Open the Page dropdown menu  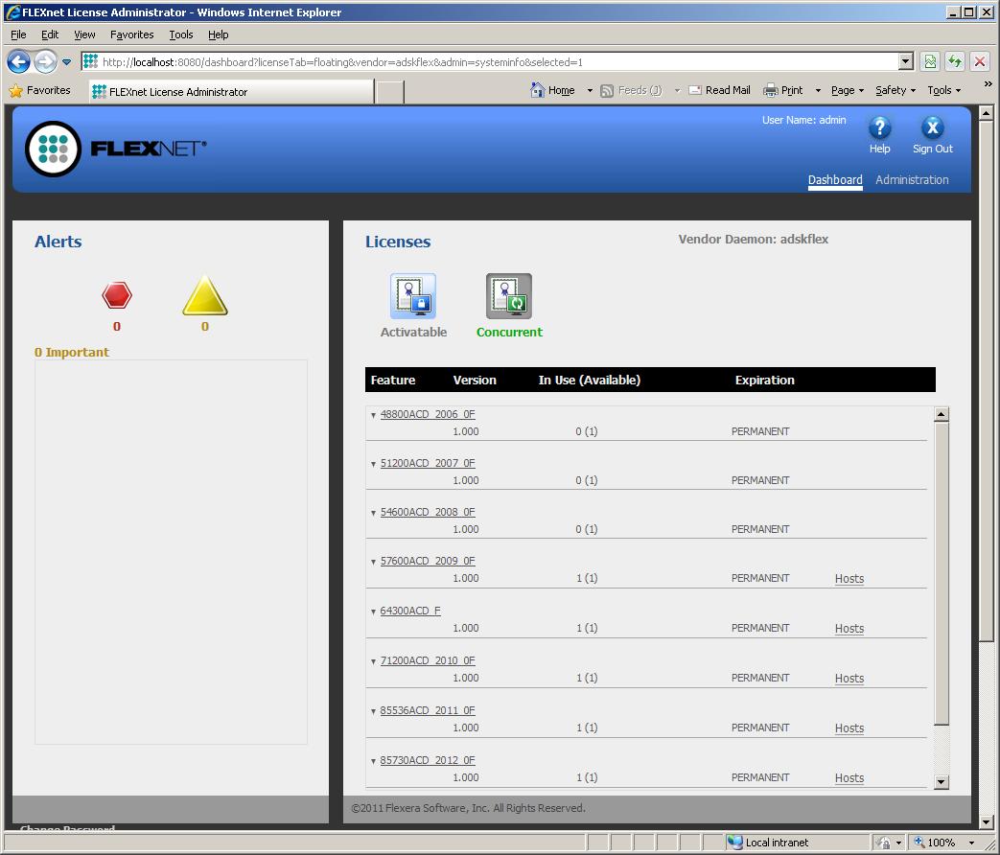click(x=847, y=90)
